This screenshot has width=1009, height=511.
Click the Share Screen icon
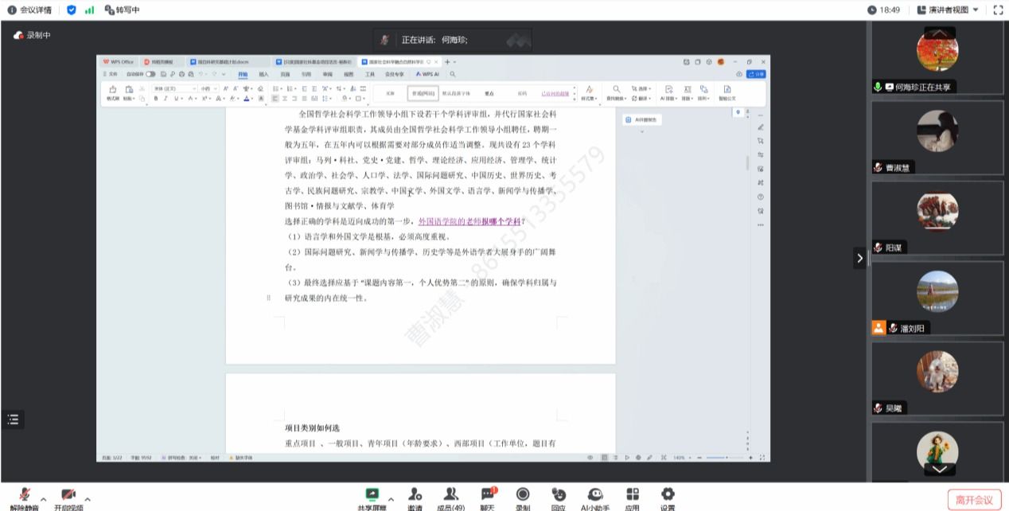pos(372,494)
